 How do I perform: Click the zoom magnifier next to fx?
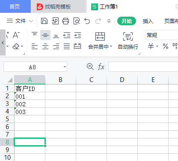pos(90,67)
